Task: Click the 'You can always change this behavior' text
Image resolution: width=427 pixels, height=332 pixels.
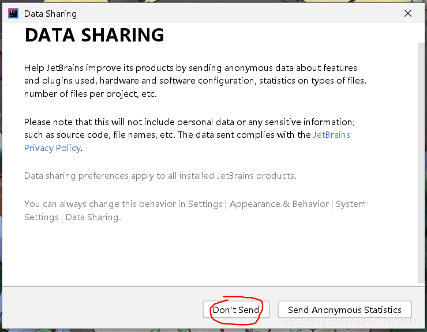Action: 195,210
